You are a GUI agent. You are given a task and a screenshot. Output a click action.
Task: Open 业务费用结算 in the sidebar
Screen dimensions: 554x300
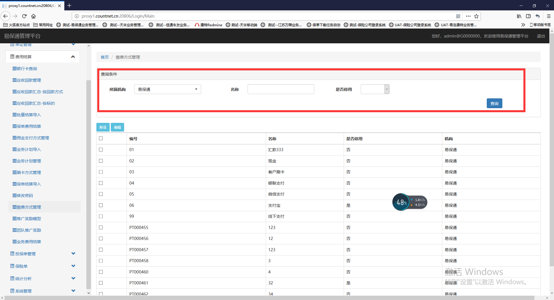click(x=27, y=242)
